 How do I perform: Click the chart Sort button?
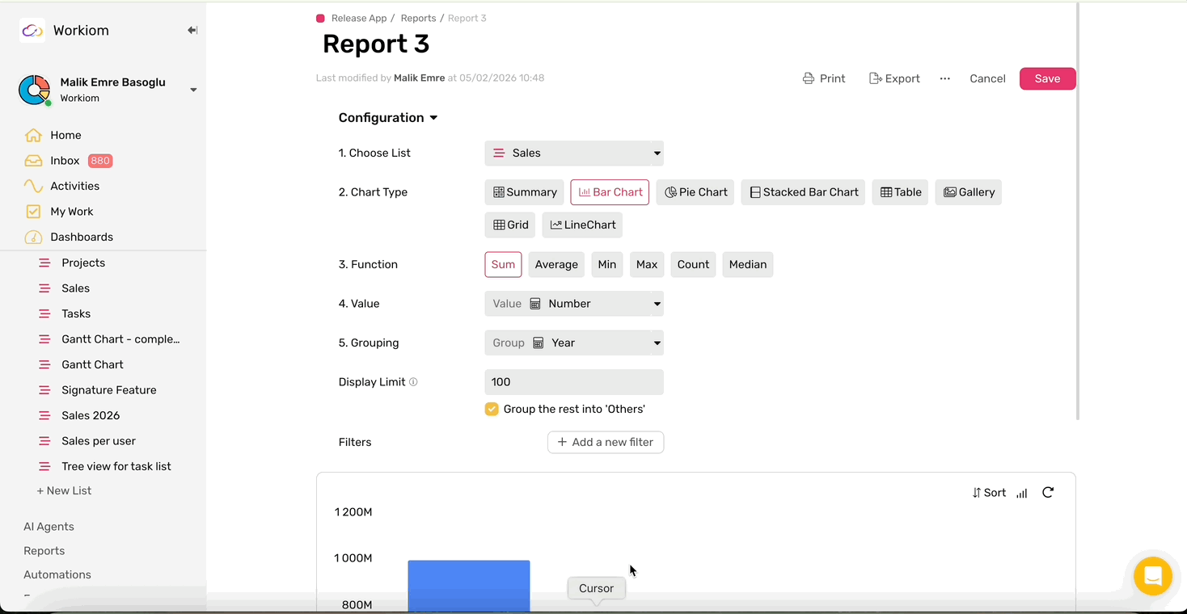coord(989,493)
